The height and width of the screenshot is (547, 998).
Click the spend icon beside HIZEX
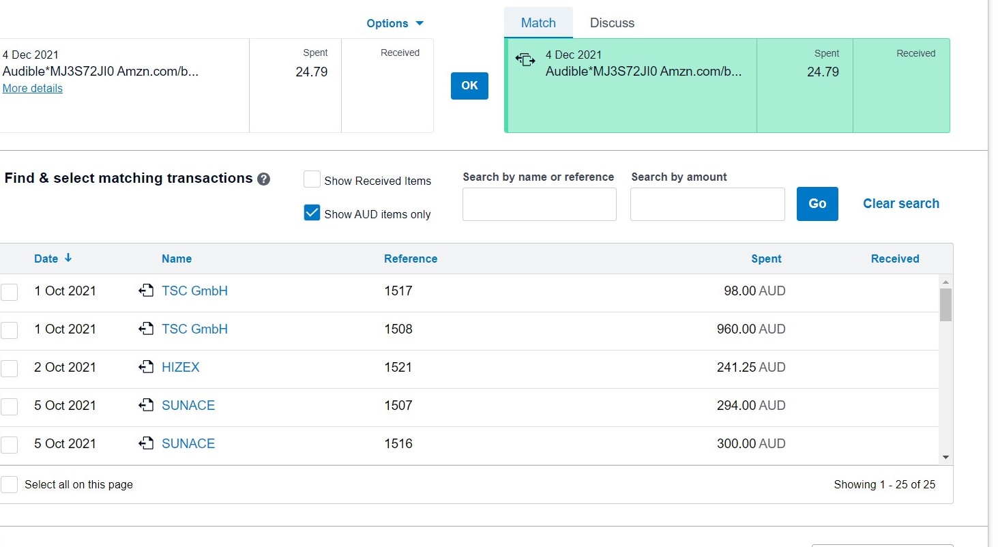[145, 368]
